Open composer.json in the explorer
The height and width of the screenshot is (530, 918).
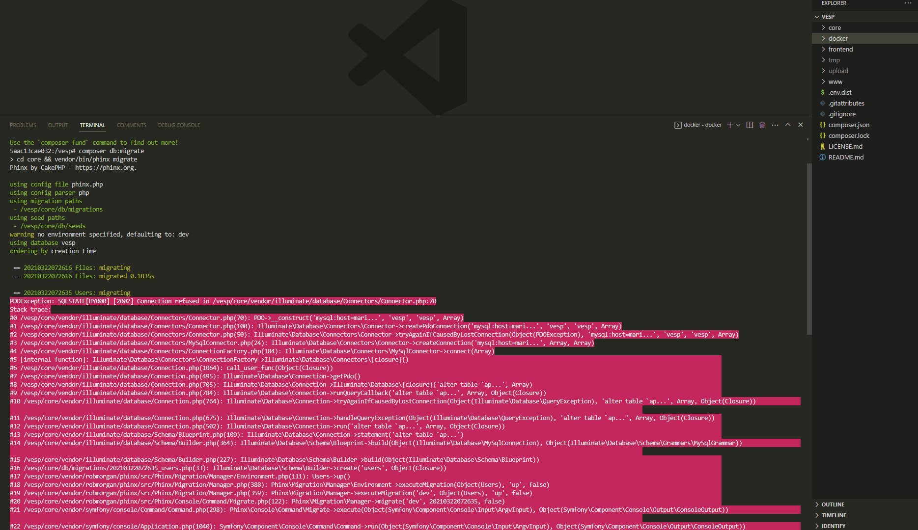point(849,125)
